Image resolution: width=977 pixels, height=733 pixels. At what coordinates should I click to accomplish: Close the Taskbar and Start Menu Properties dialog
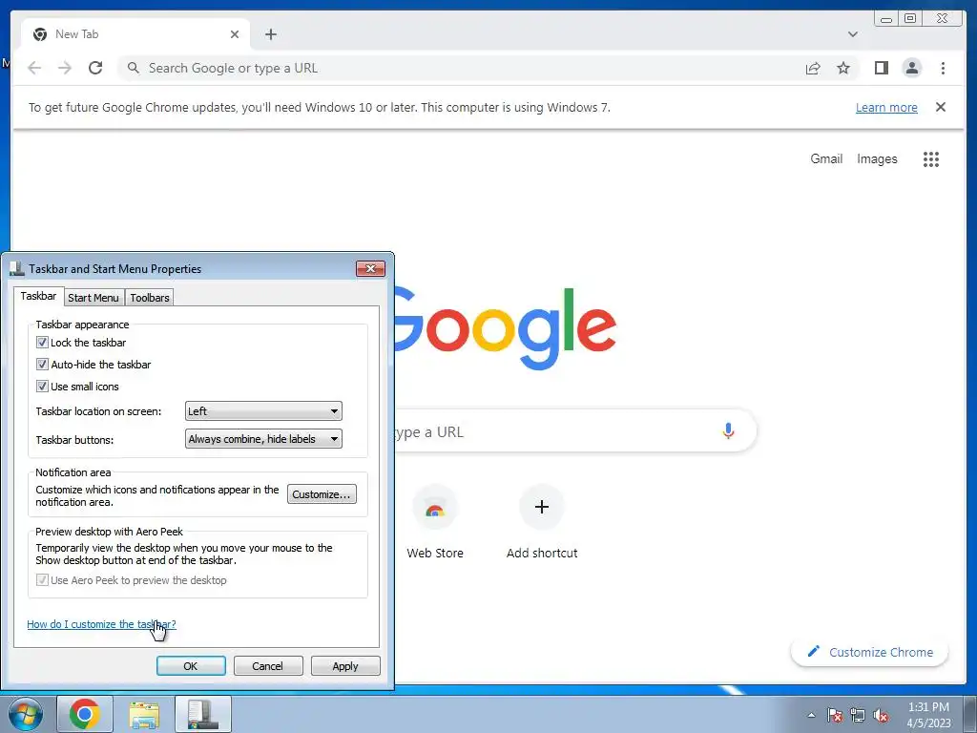[x=371, y=268]
